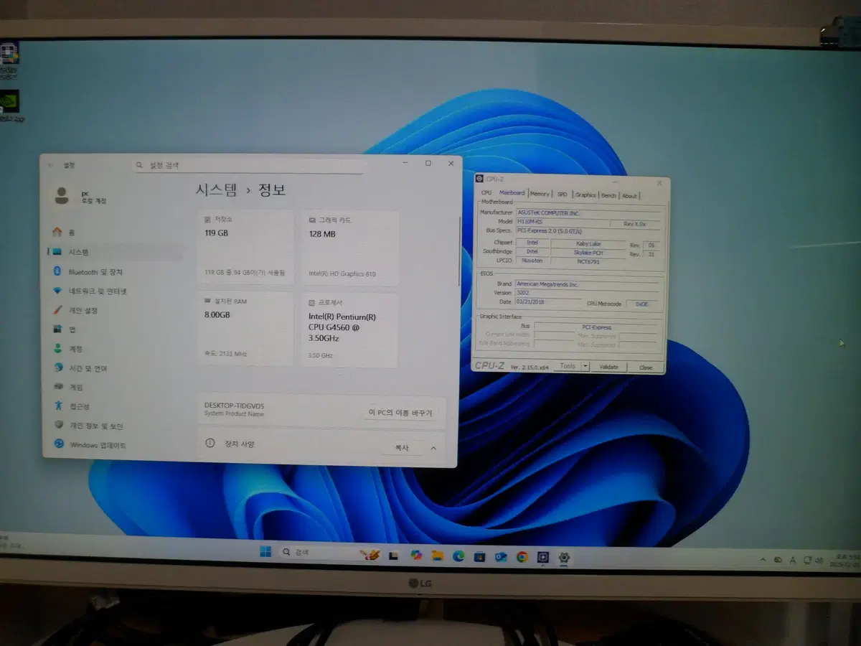Open 개인 설정 personalization page
The width and height of the screenshot is (861, 646).
click(x=113, y=311)
